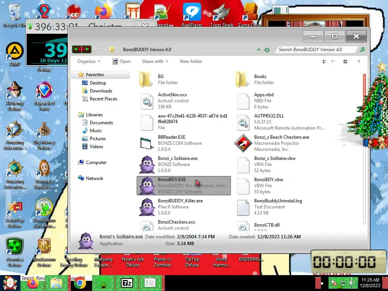Screen dimensions: 388x291
Task: Open Firefox from the taskbar
Action: (33, 283)
